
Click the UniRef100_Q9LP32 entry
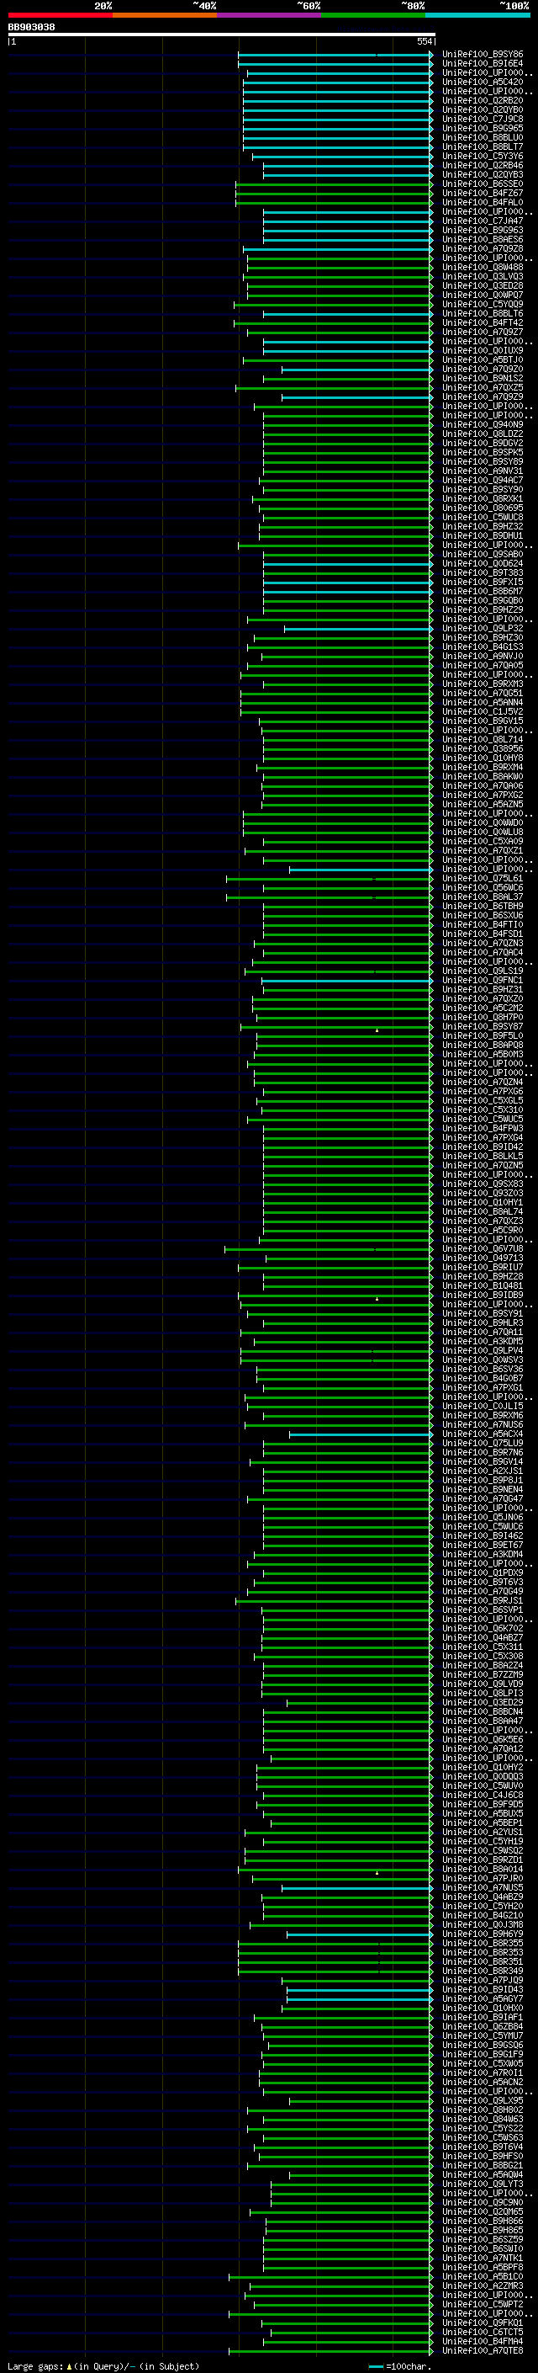483,628
